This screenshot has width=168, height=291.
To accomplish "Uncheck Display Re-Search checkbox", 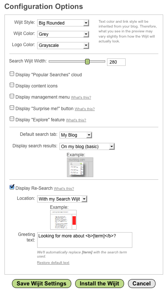I will click(12, 187).
